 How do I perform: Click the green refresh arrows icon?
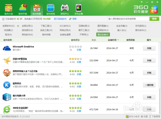pos(70,19)
